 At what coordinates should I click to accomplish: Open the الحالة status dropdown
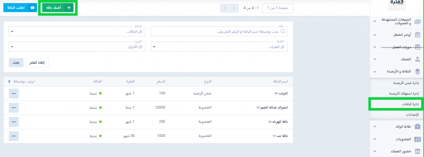tap(77, 31)
